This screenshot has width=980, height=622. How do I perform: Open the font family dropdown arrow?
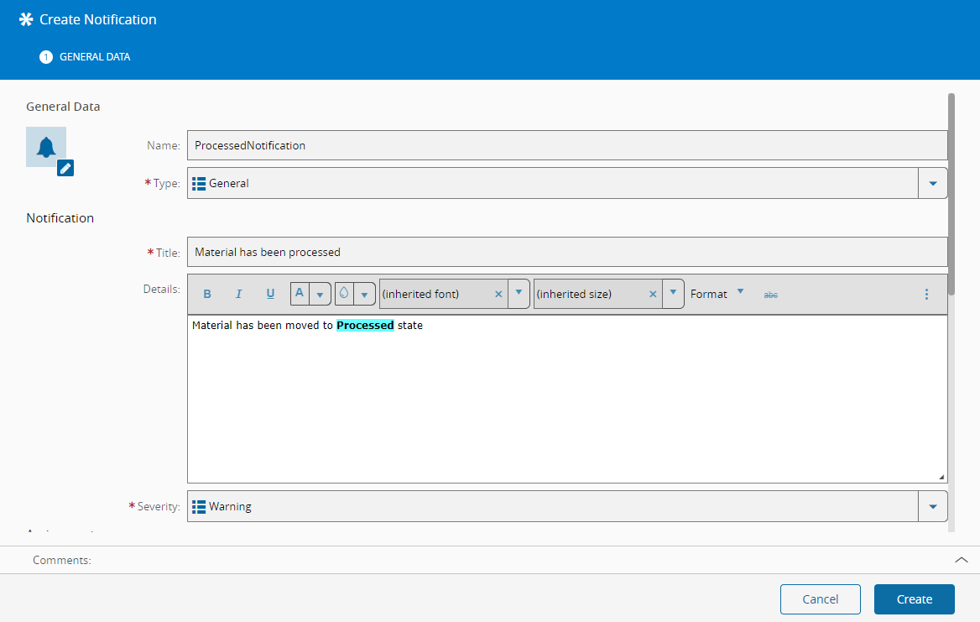coord(519,294)
